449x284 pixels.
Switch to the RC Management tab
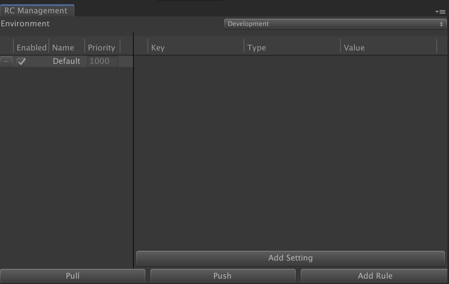[36, 10]
